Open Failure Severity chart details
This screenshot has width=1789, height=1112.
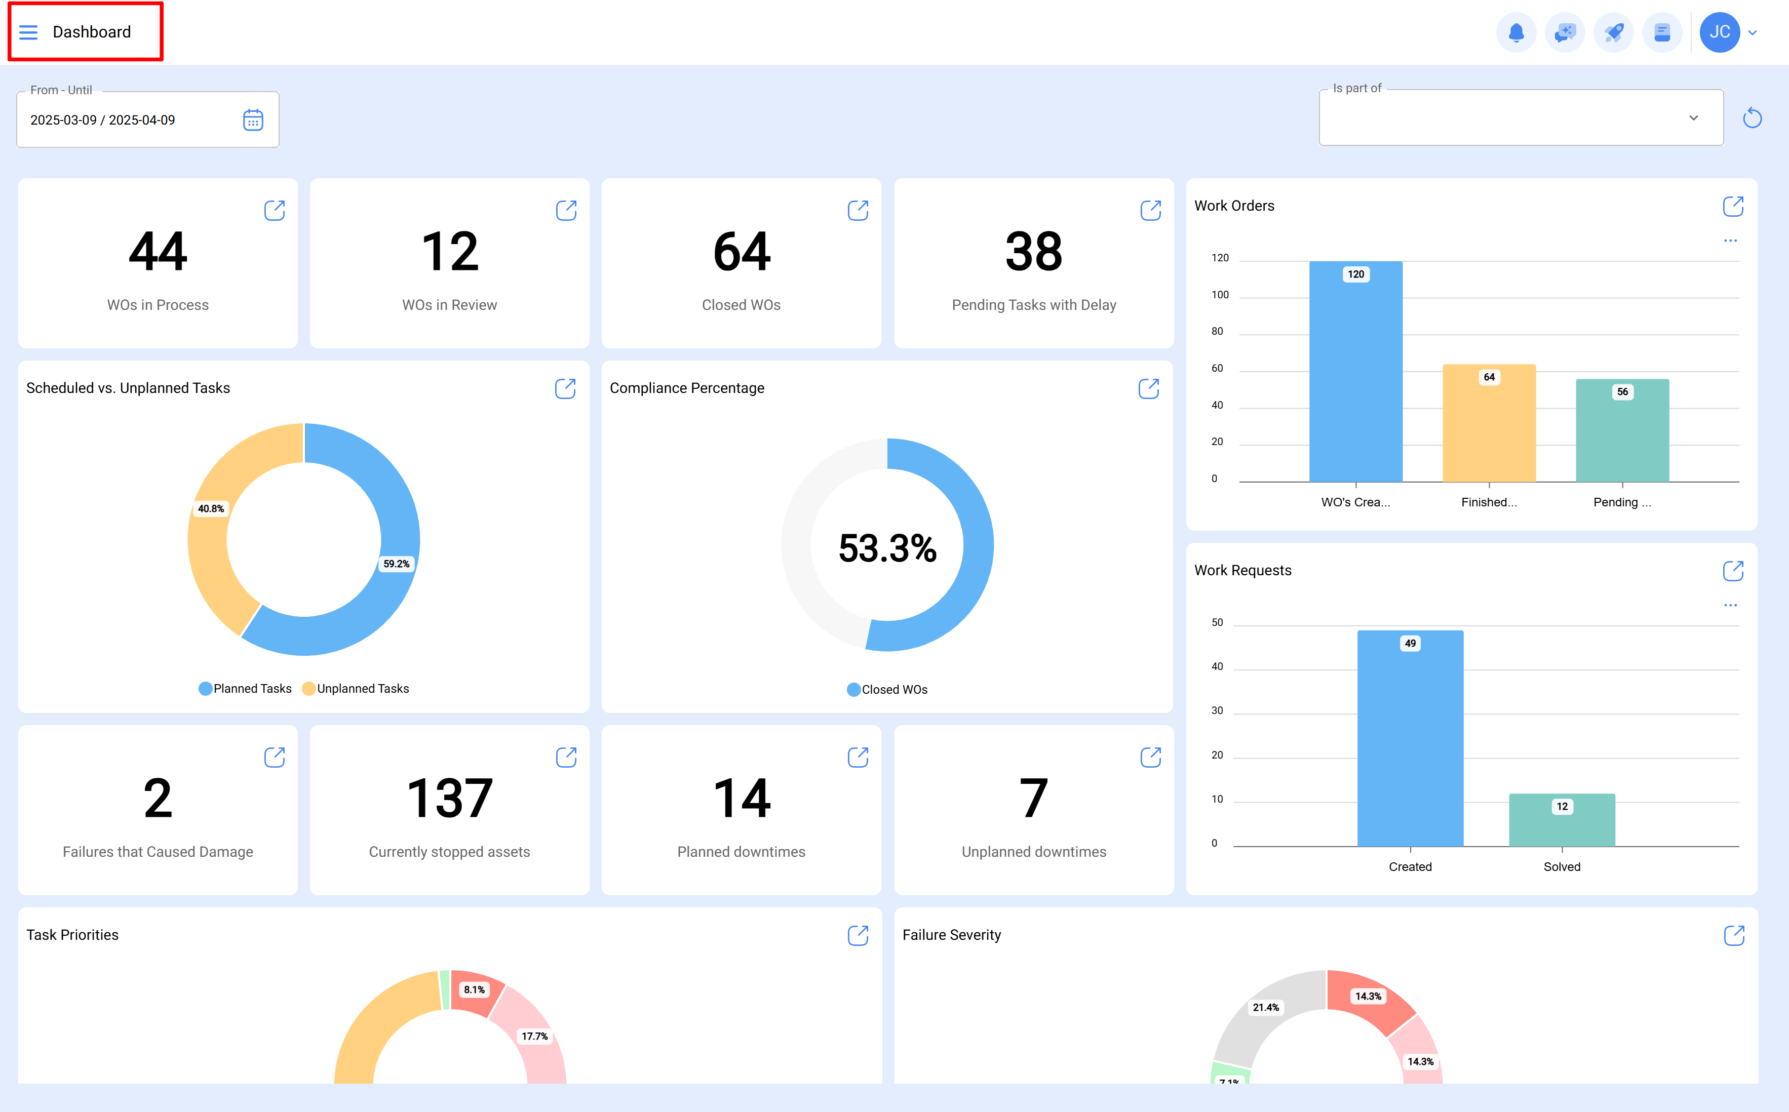[1734, 935]
